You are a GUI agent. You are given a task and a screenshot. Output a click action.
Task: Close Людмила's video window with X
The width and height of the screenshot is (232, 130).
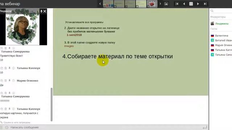(x=45, y=11)
